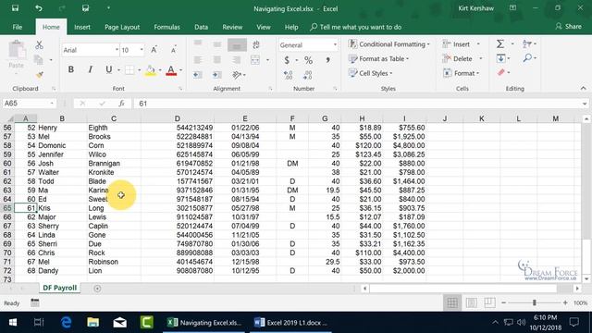592x333 pixels.
Task: Apply Percent style
Action: click(x=308, y=60)
